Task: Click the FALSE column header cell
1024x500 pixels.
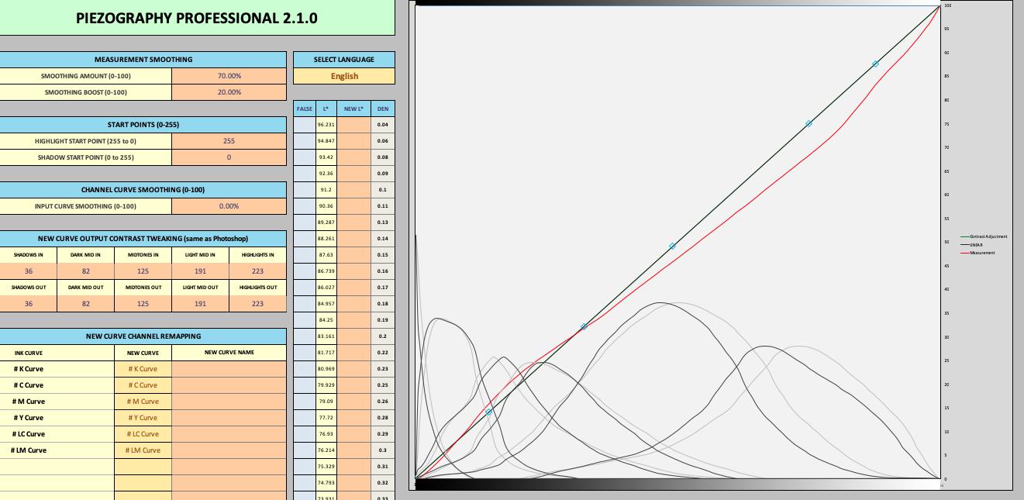Action: coord(305,109)
